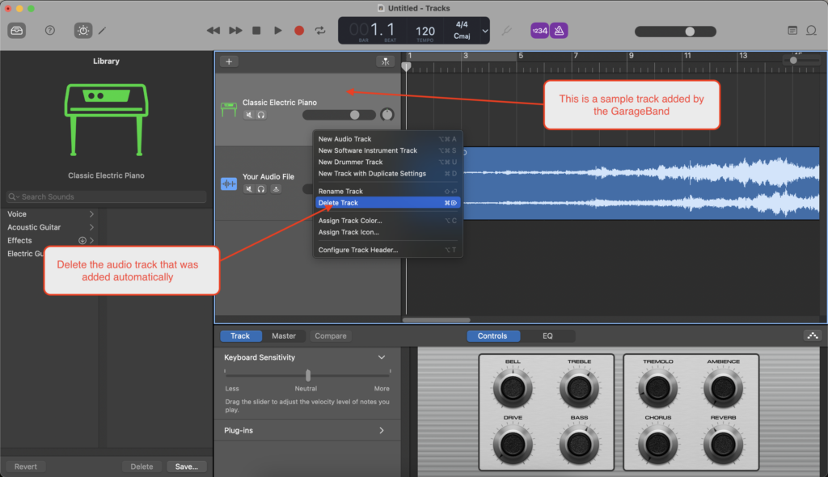Click the 120 tempo value
Viewport: 828px width, 477px height.
click(x=425, y=32)
